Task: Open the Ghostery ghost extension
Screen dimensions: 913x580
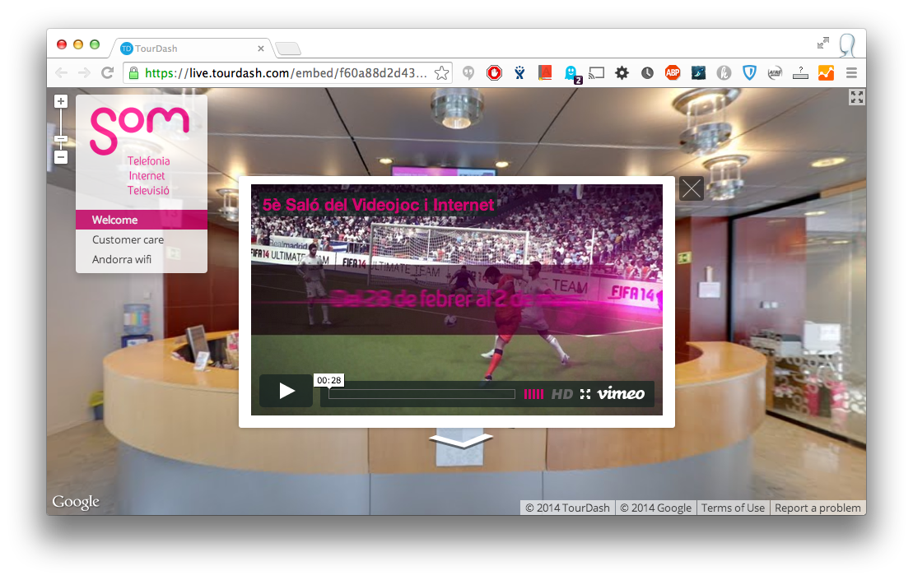Action: tap(572, 73)
